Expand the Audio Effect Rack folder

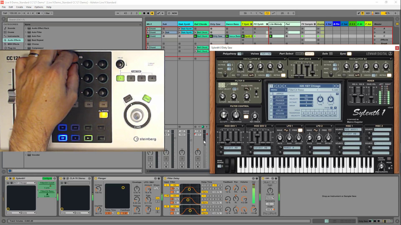(26, 28)
